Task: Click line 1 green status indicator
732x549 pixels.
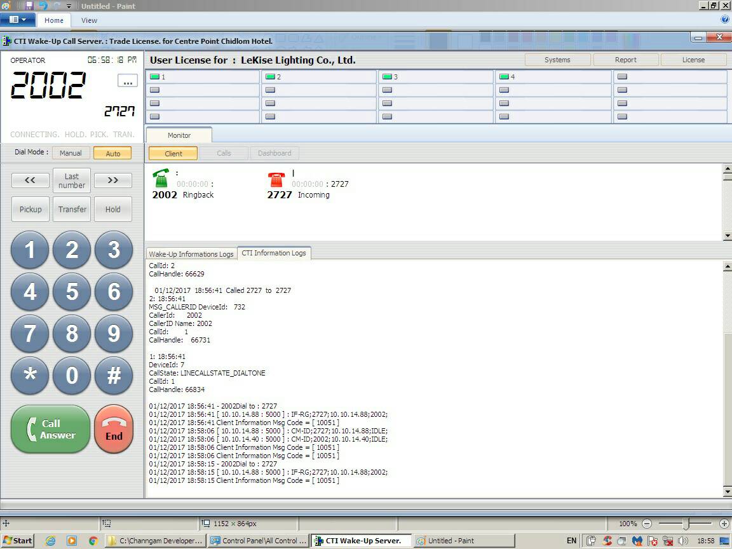Action: 154,77
